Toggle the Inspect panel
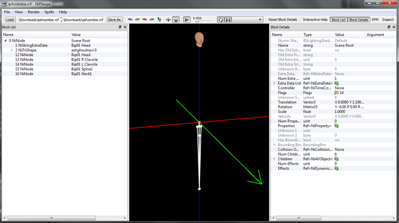This screenshot has height=223, width=399. tap(388, 20)
